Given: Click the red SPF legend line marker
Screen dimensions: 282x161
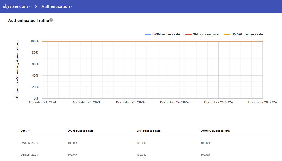Looking at the screenshot, I should (x=188, y=34).
